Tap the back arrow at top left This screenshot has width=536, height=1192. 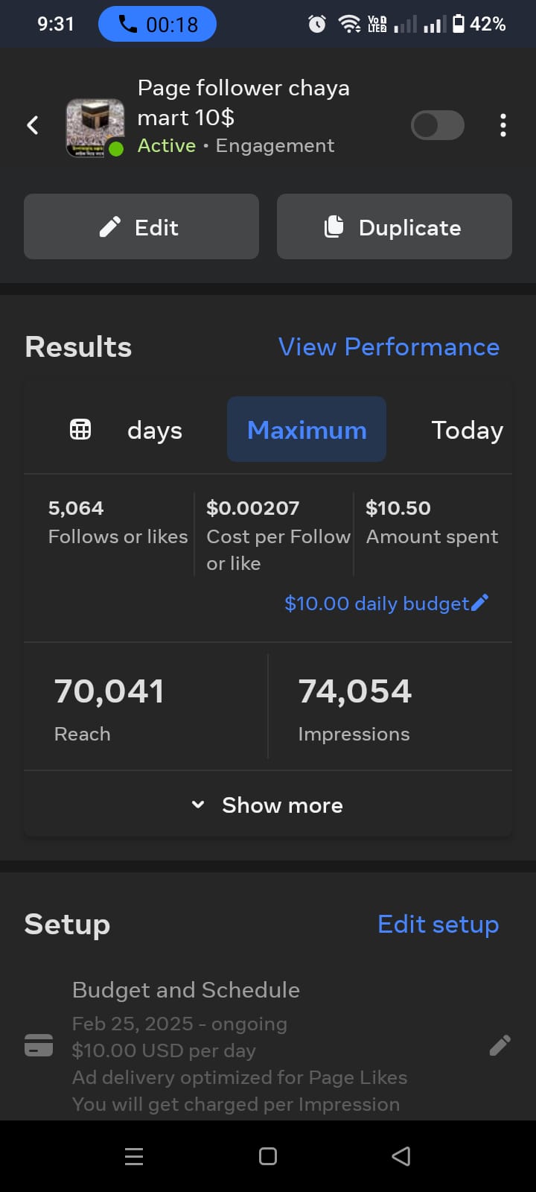pos(33,125)
